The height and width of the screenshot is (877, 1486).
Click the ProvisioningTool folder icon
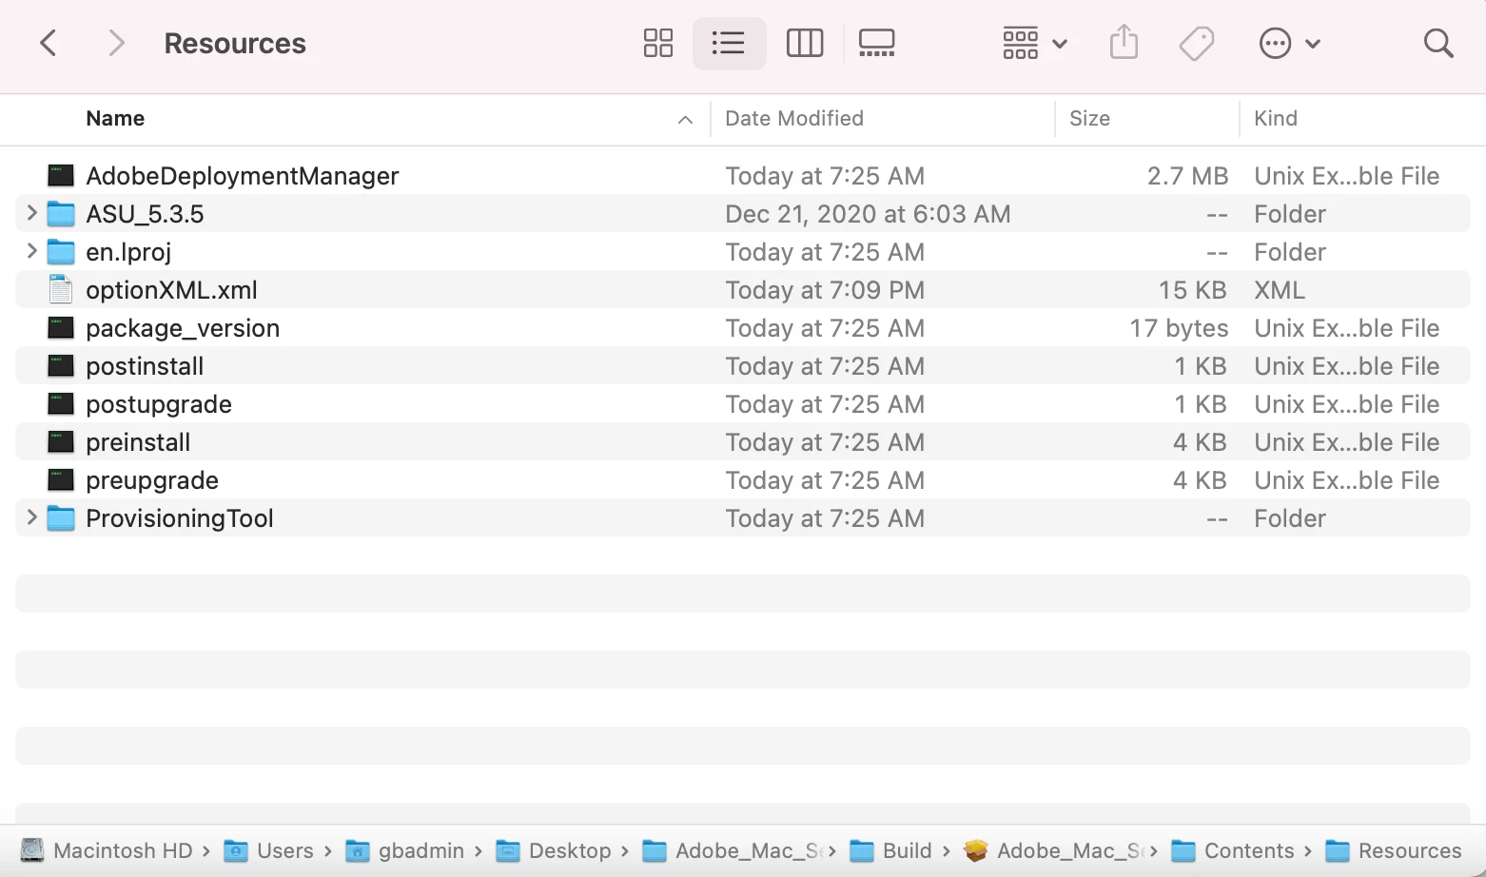pos(61,517)
